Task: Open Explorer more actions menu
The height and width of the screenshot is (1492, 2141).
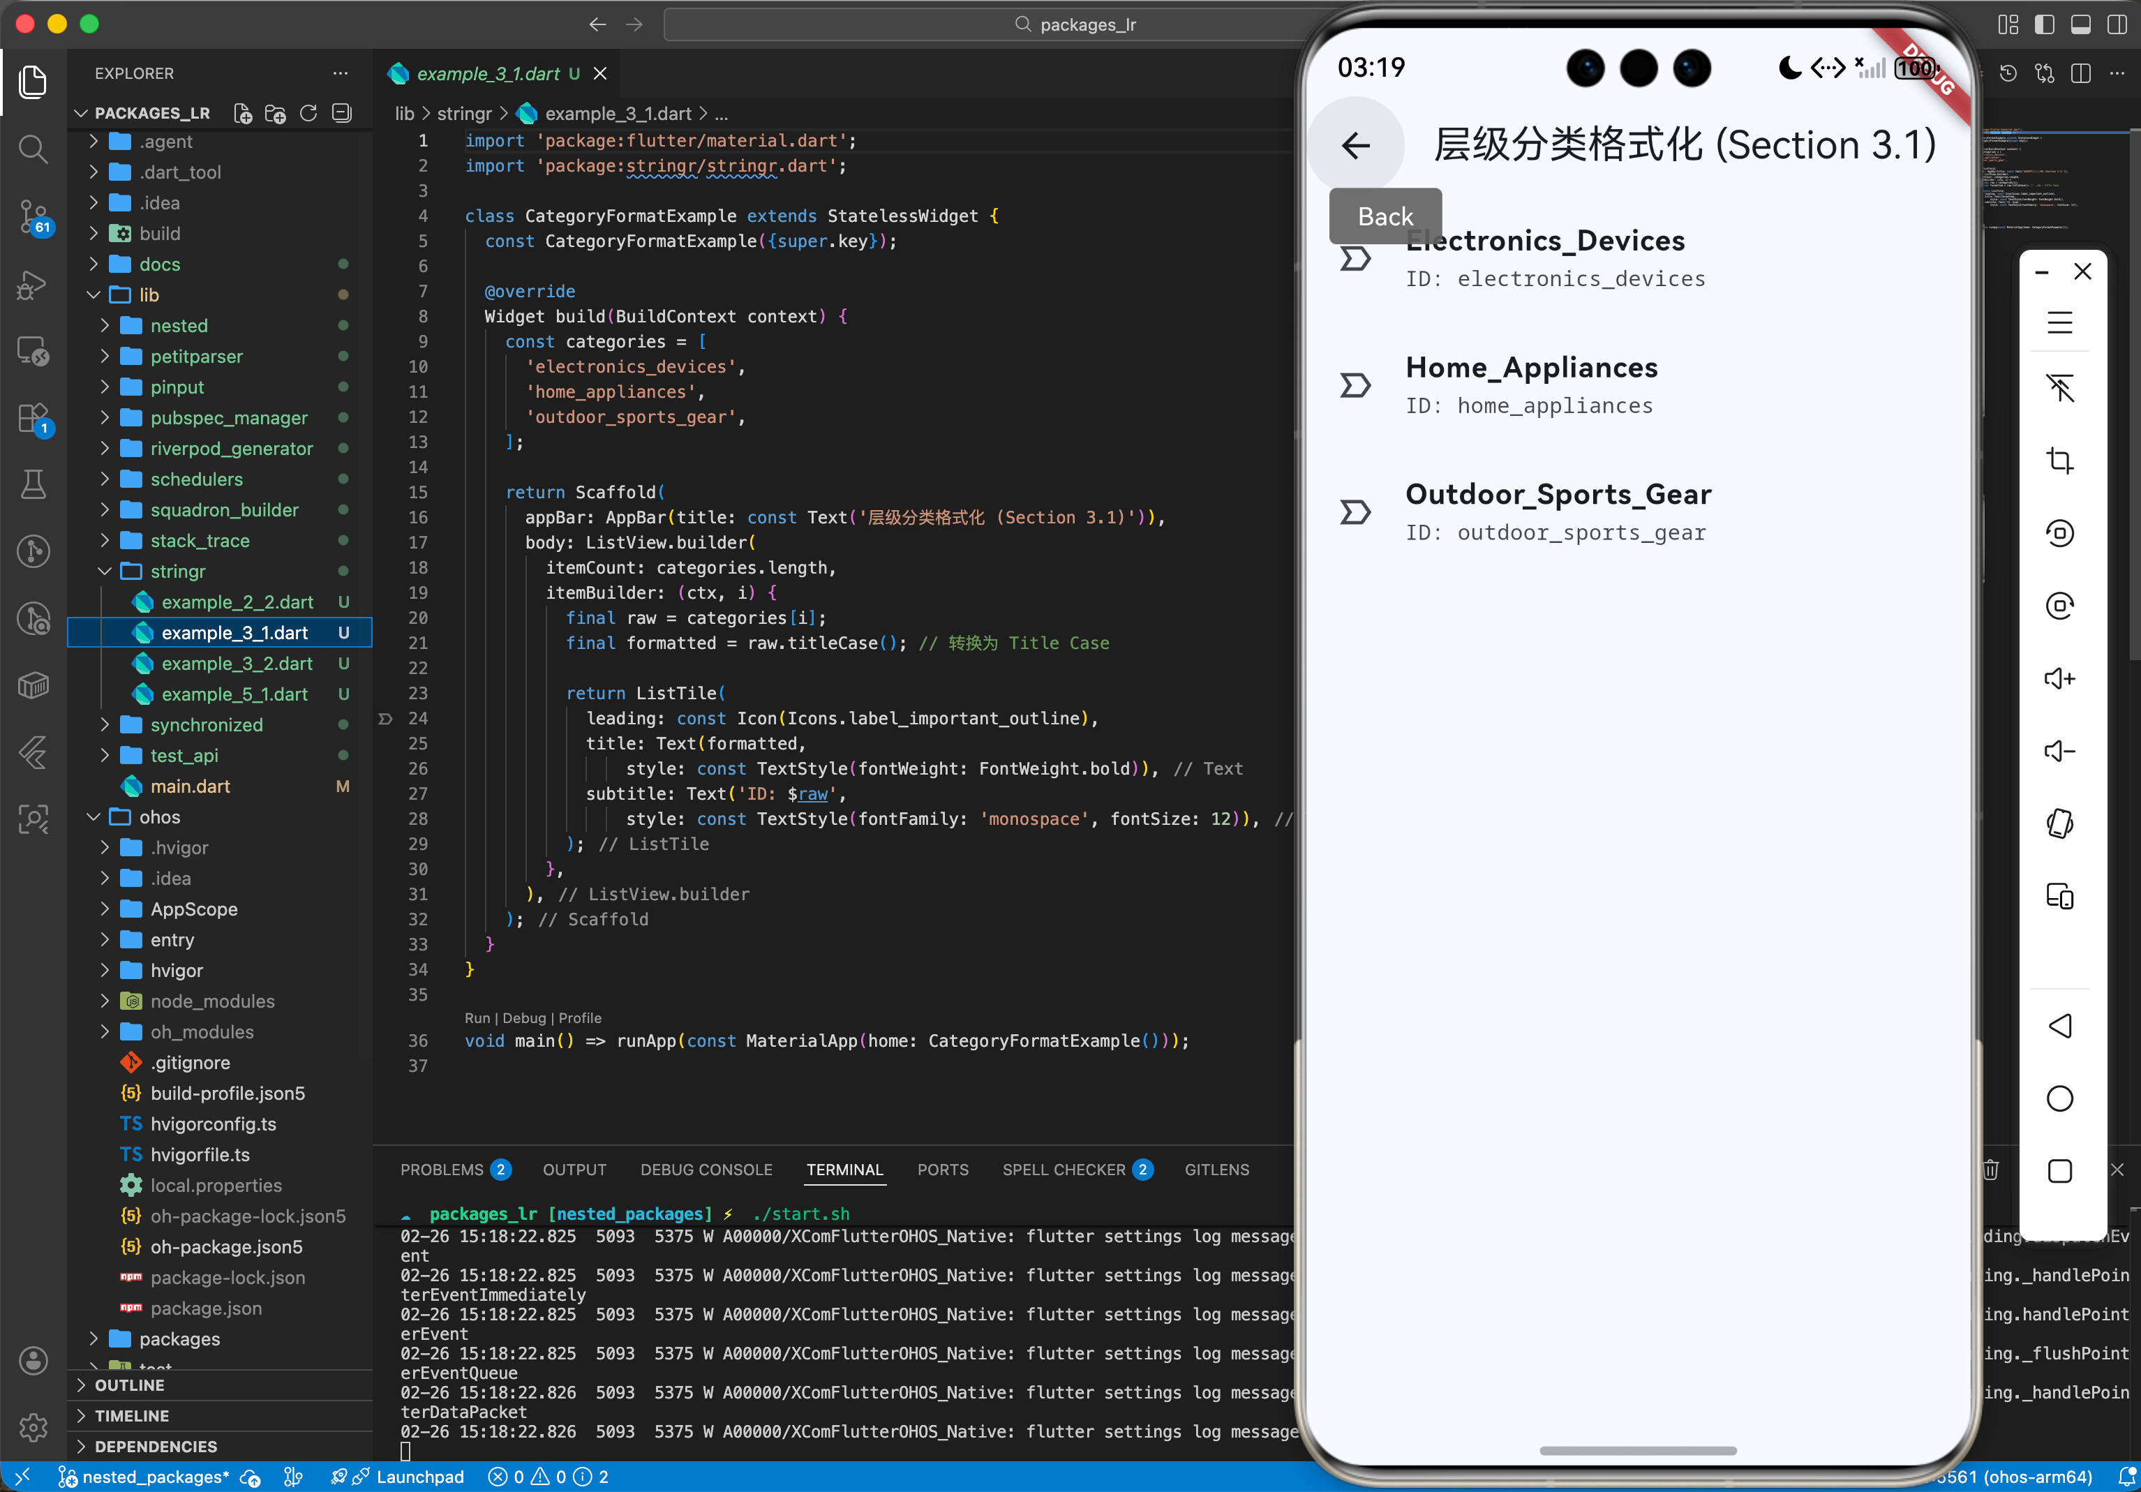Action: coord(341,73)
